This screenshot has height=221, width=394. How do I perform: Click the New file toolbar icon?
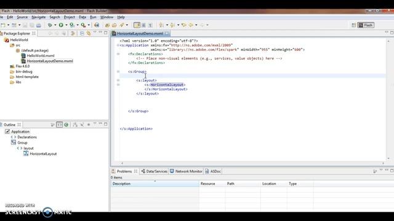click(3, 25)
